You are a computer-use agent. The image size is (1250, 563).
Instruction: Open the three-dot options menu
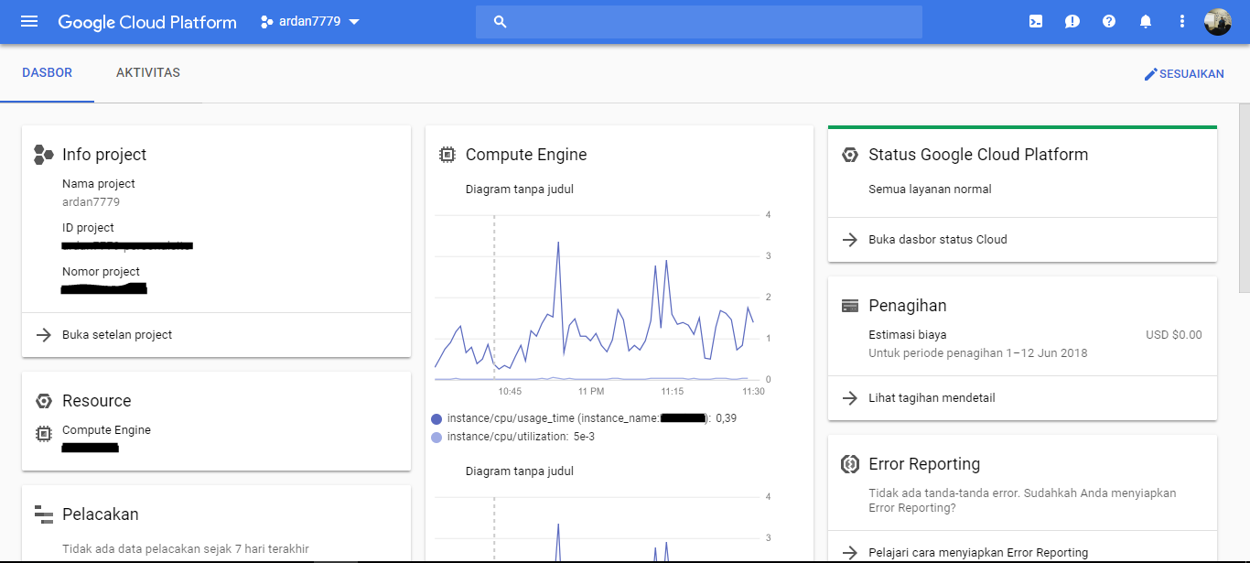[x=1181, y=20]
